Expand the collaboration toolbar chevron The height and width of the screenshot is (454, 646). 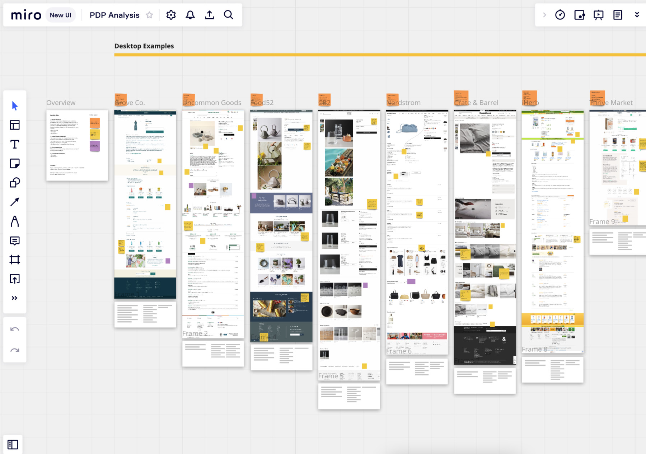tap(544, 15)
